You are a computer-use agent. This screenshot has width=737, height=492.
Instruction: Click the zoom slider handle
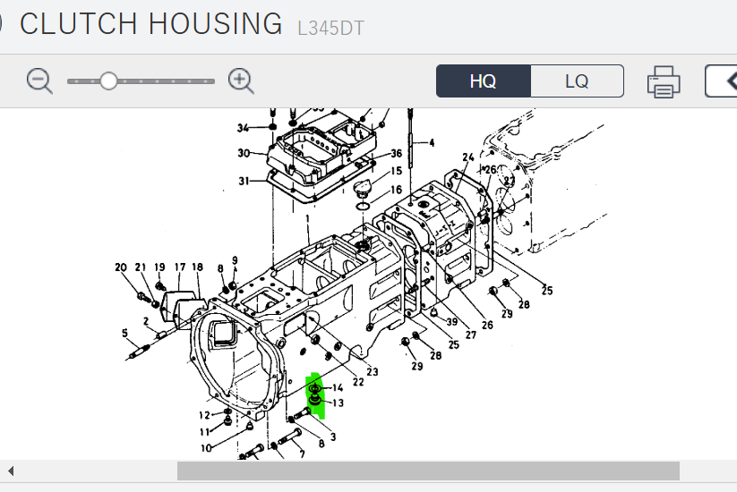pos(108,81)
